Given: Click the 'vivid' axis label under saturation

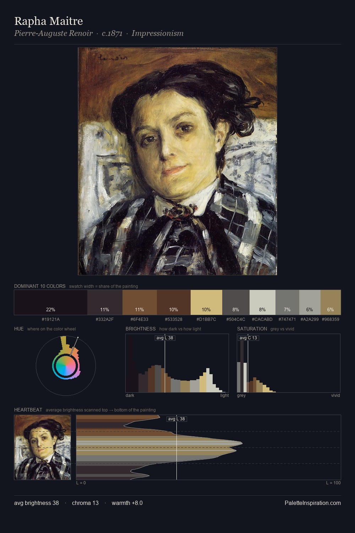Looking at the screenshot, I should click(335, 395).
